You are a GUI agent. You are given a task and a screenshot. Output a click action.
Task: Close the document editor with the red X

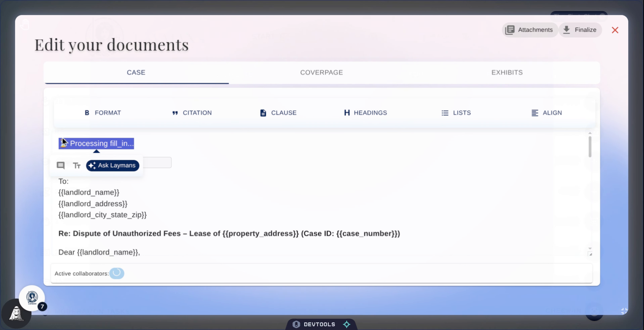click(x=615, y=30)
